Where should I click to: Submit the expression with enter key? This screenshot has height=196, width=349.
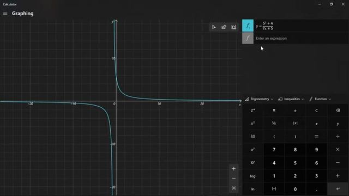[338, 189]
